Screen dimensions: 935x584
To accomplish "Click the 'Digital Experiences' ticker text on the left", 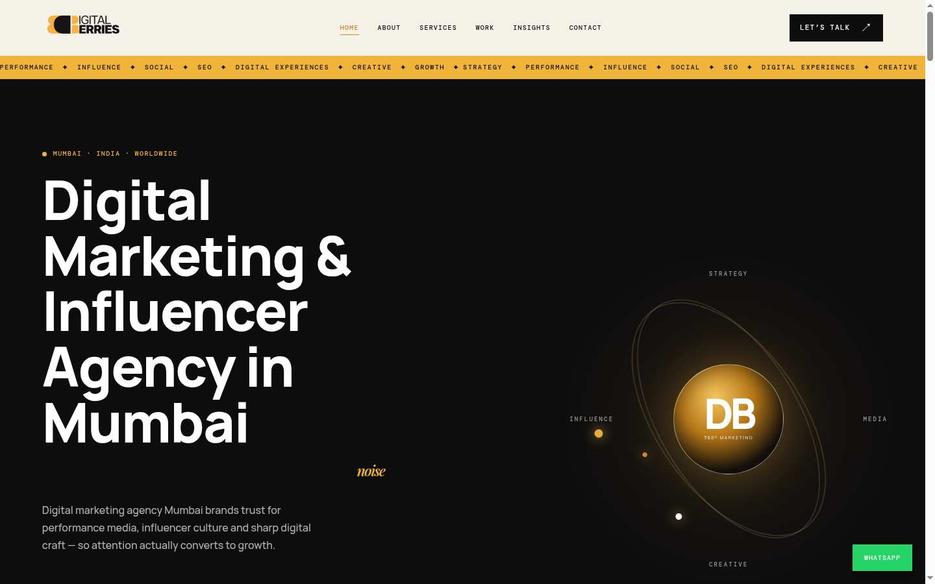I will click(x=282, y=67).
